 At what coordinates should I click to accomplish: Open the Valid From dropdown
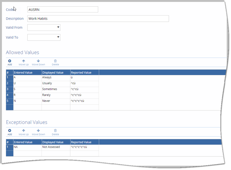[58, 27]
